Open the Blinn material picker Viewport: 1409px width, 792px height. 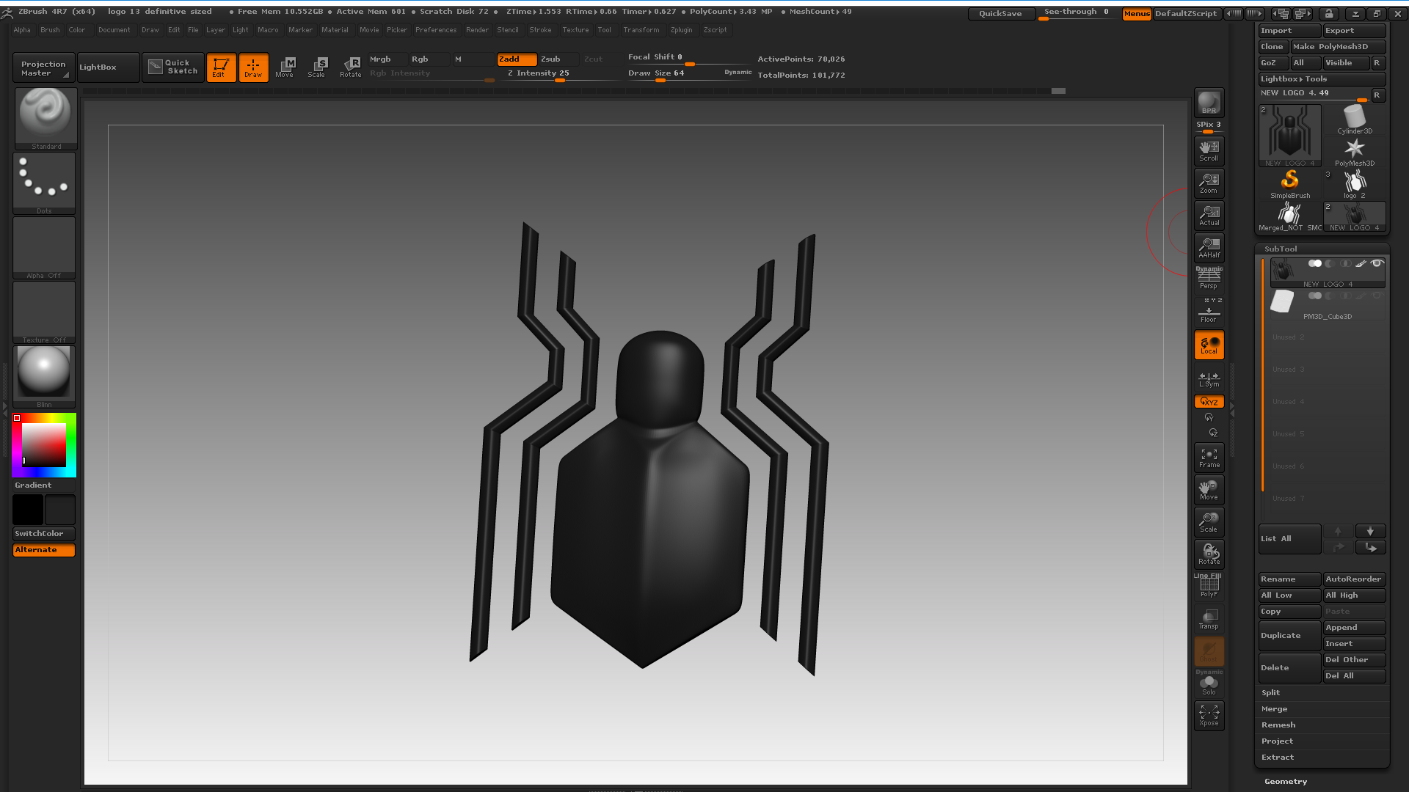coord(45,377)
